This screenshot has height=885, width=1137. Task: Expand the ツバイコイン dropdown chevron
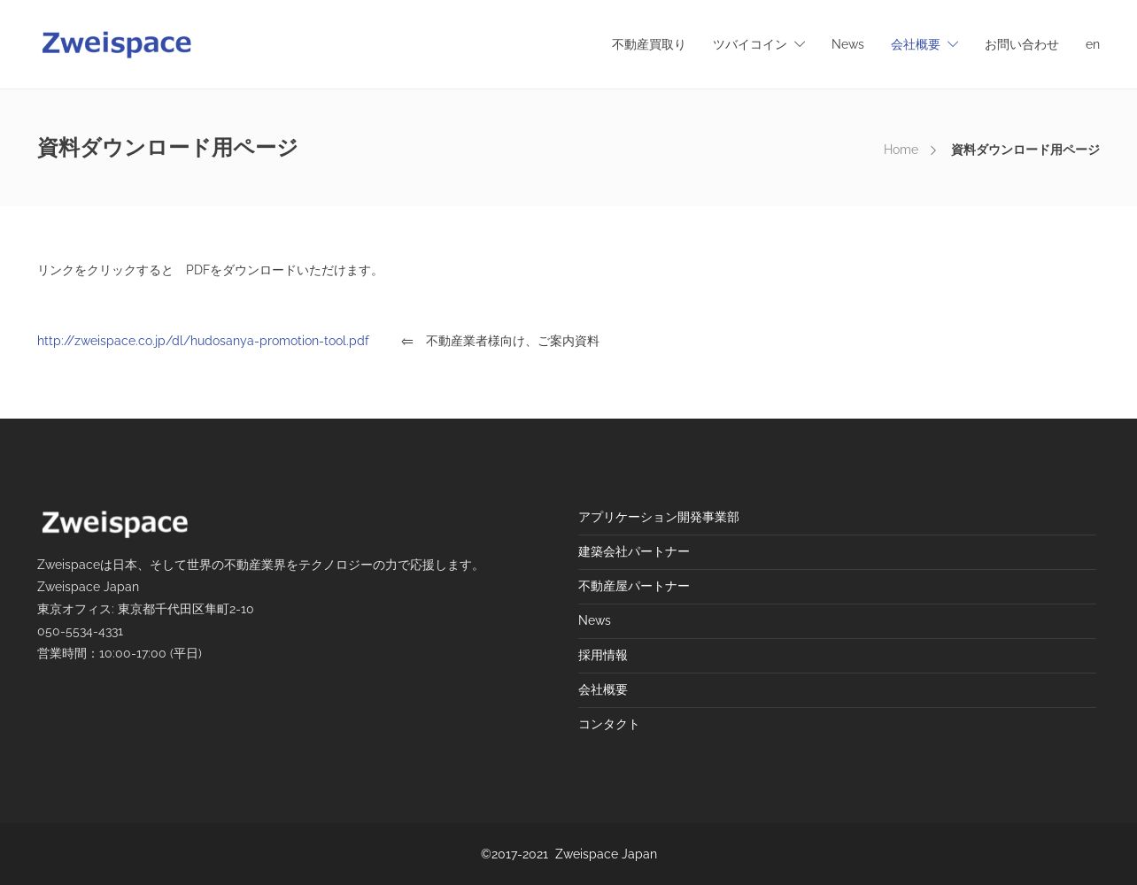coord(800,44)
